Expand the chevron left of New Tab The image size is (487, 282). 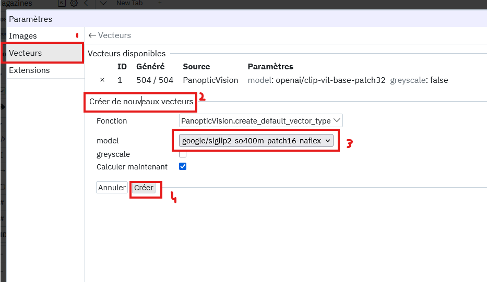click(x=103, y=3)
